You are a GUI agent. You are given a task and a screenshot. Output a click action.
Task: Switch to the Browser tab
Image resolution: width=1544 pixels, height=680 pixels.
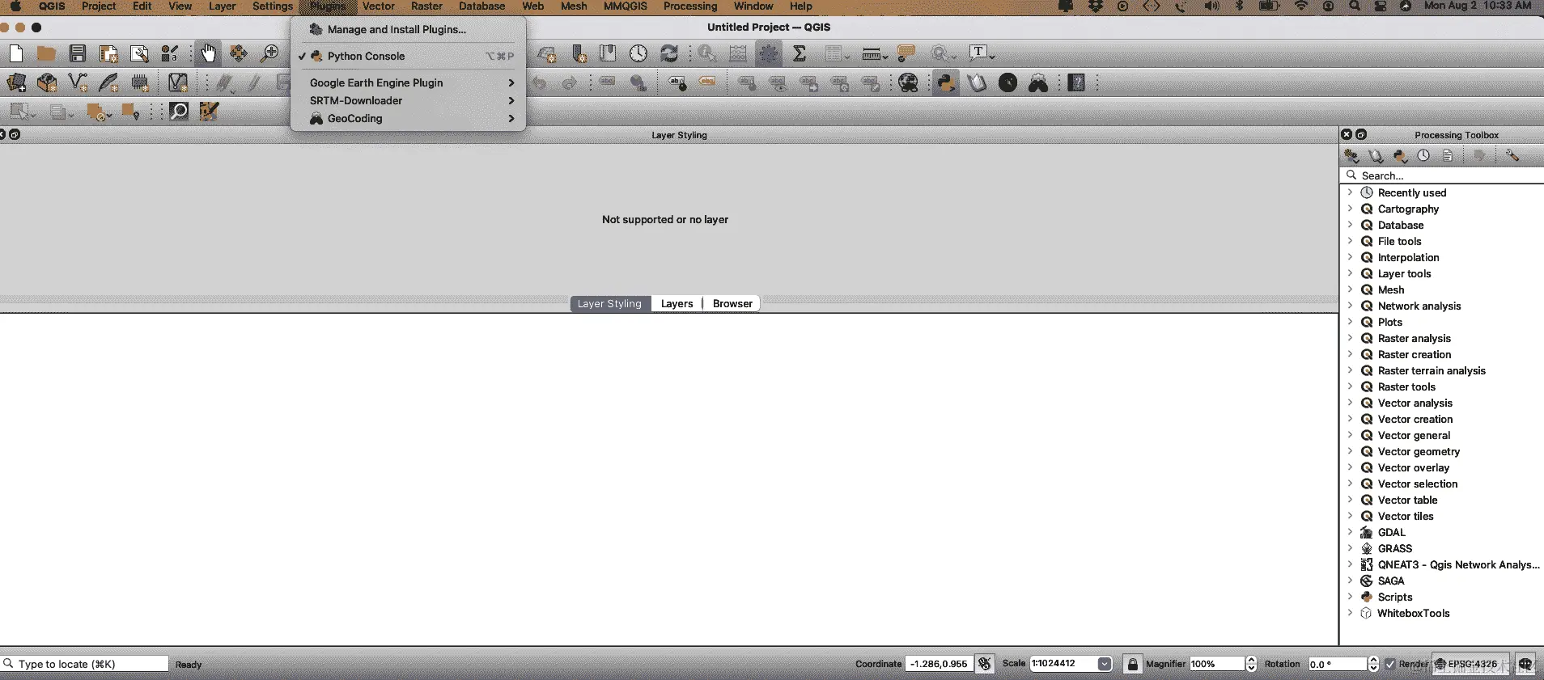tap(732, 304)
